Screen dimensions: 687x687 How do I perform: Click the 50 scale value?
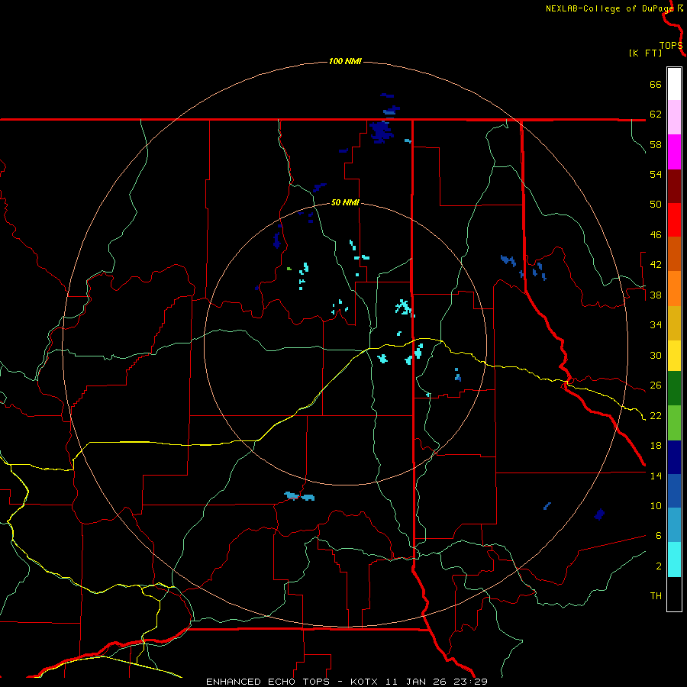[656, 205]
